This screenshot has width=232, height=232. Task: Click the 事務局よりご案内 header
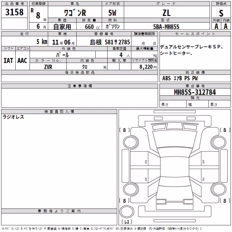(x=59, y=211)
